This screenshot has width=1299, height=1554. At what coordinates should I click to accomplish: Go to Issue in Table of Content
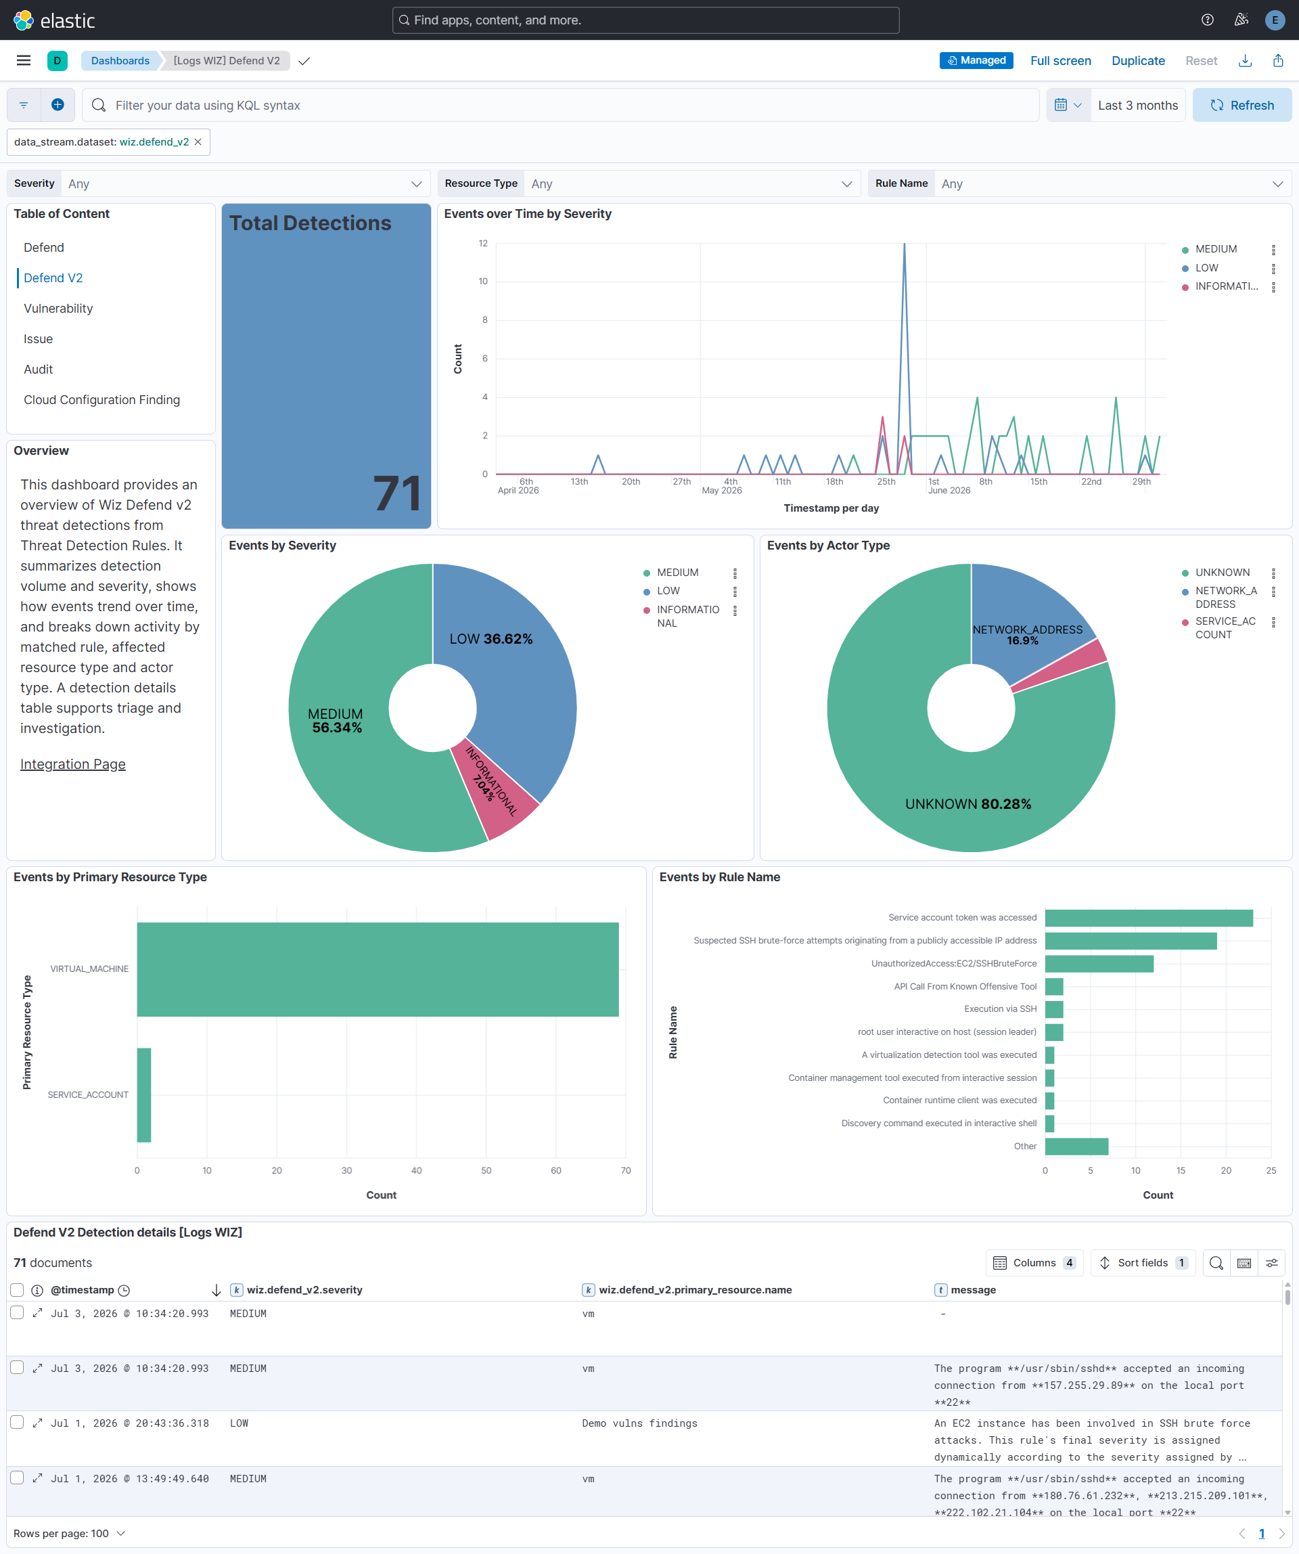click(x=38, y=339)
